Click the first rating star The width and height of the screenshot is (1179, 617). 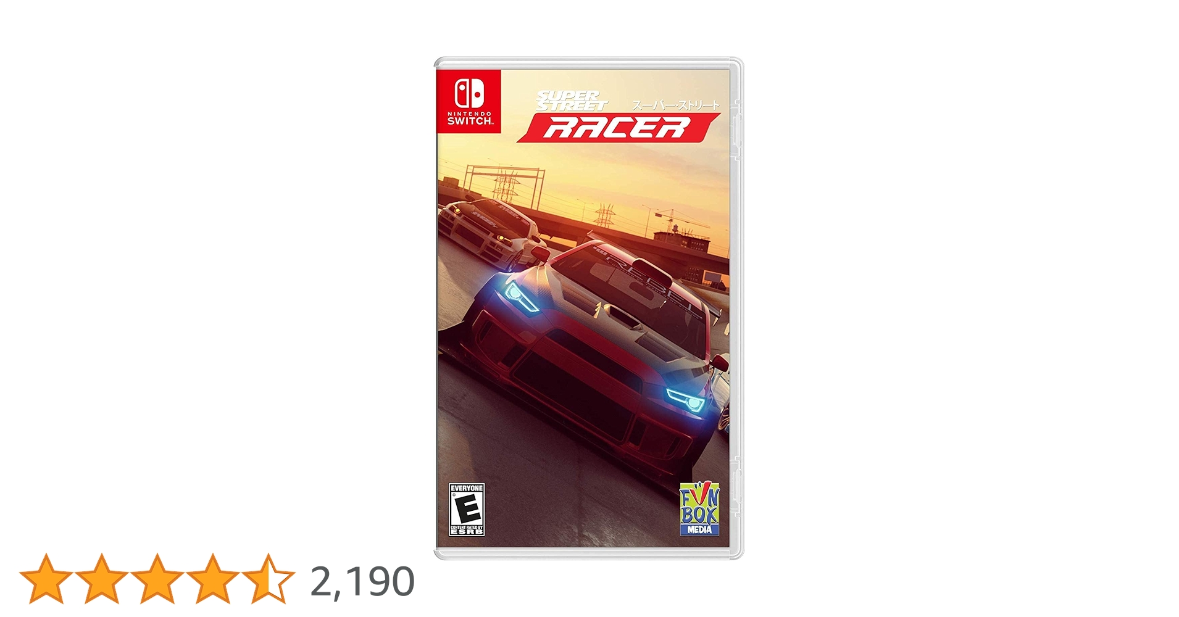[46, 579]
